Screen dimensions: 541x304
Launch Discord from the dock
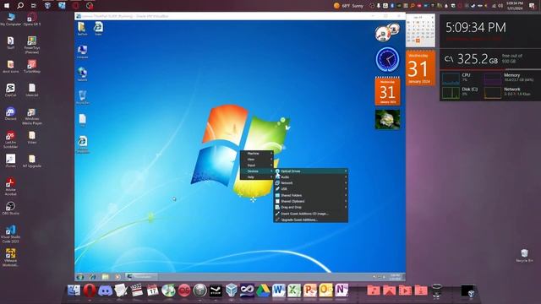point(105,290)
